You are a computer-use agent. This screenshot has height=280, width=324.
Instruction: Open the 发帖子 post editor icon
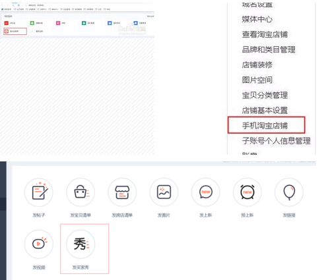tap(39, 192)
